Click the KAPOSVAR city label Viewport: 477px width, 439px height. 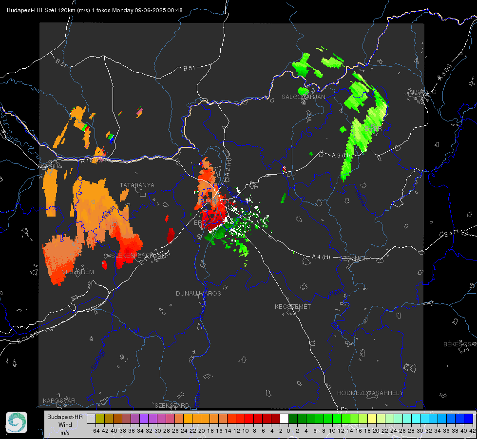tap(59, 400)
